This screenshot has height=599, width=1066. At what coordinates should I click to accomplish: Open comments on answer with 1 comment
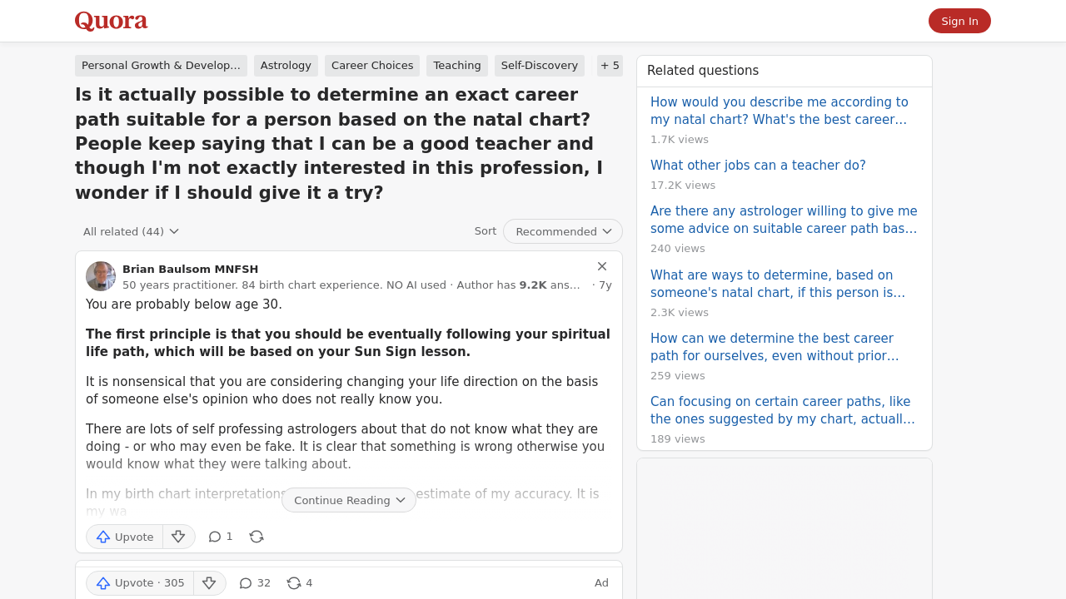[221, 537]
